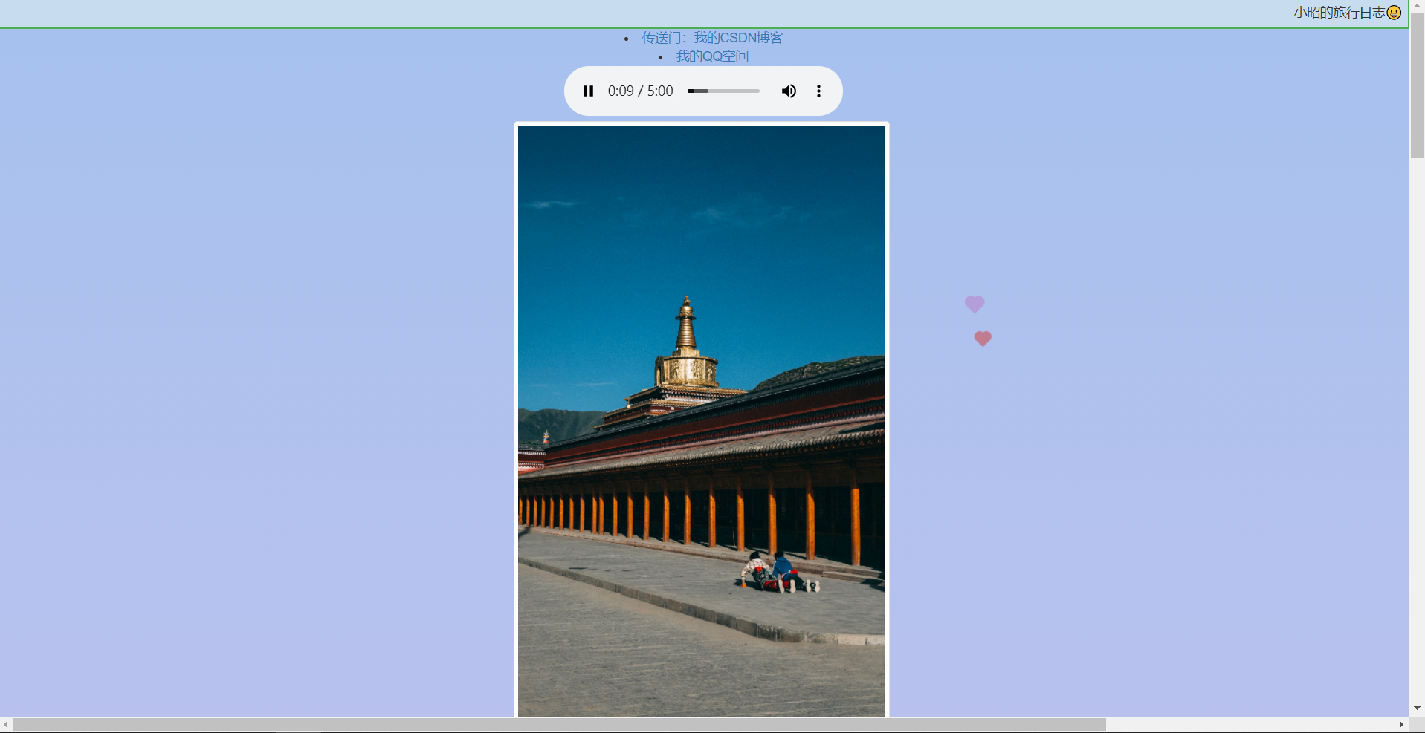Open the audio player's three-dot menu
1425x733 pixels.
818,91
